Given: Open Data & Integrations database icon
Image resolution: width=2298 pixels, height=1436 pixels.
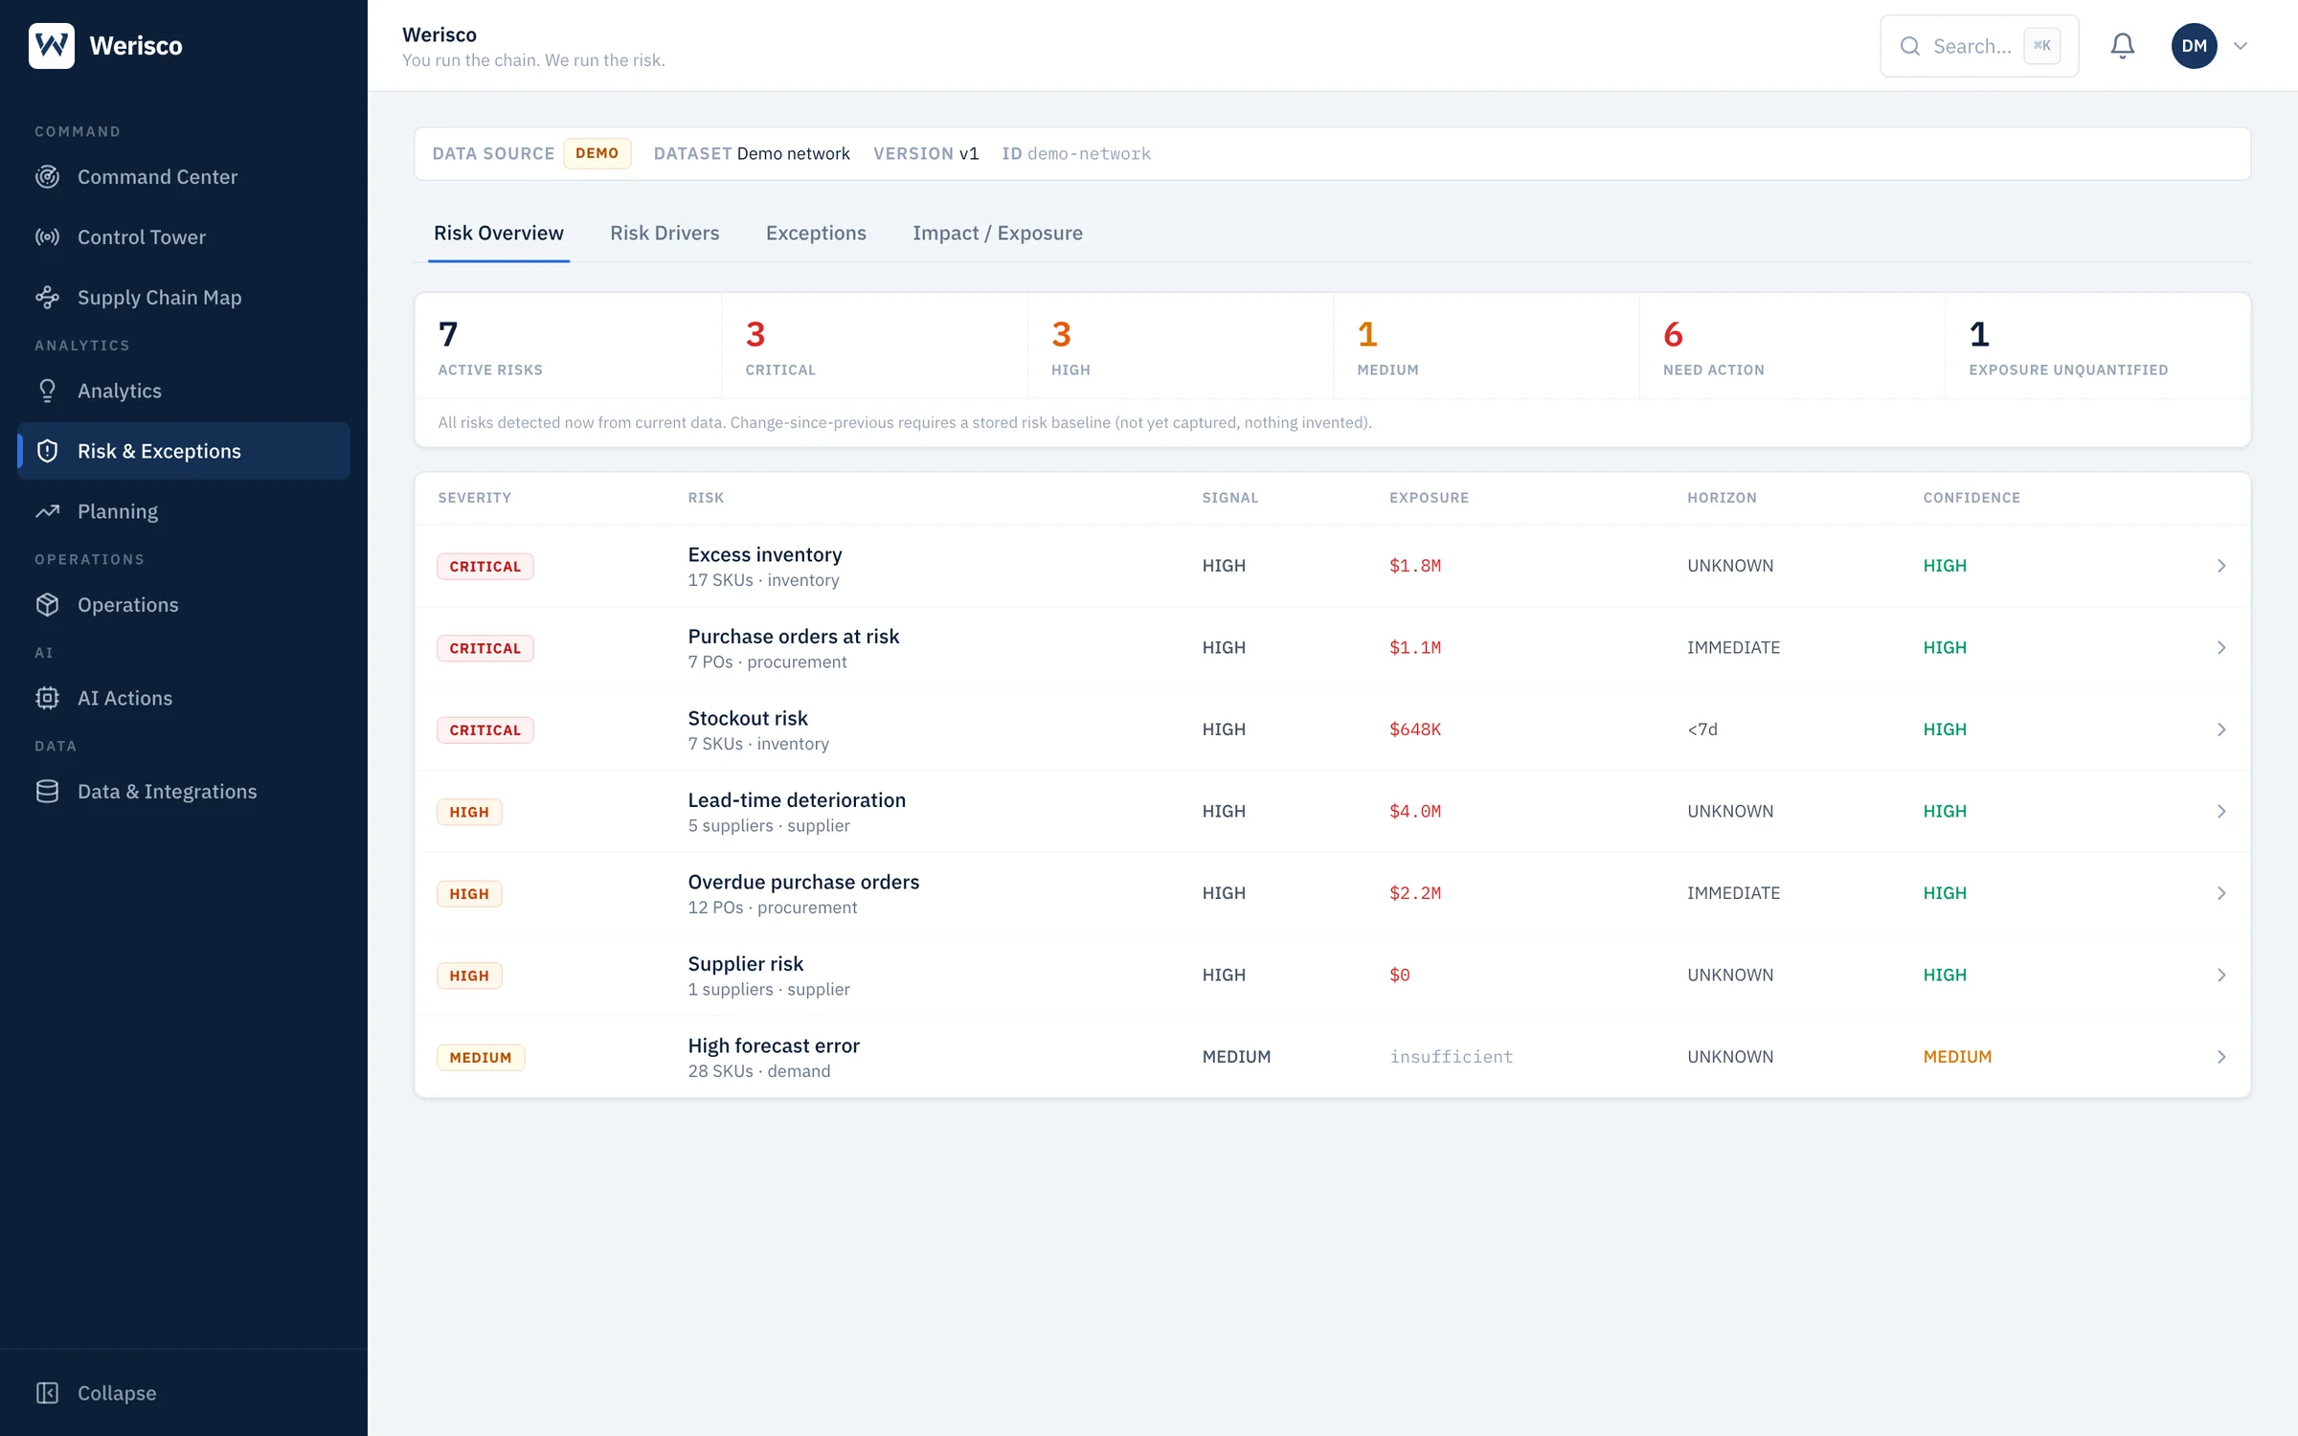Looking at the screenshot, I should pos(47,792).
